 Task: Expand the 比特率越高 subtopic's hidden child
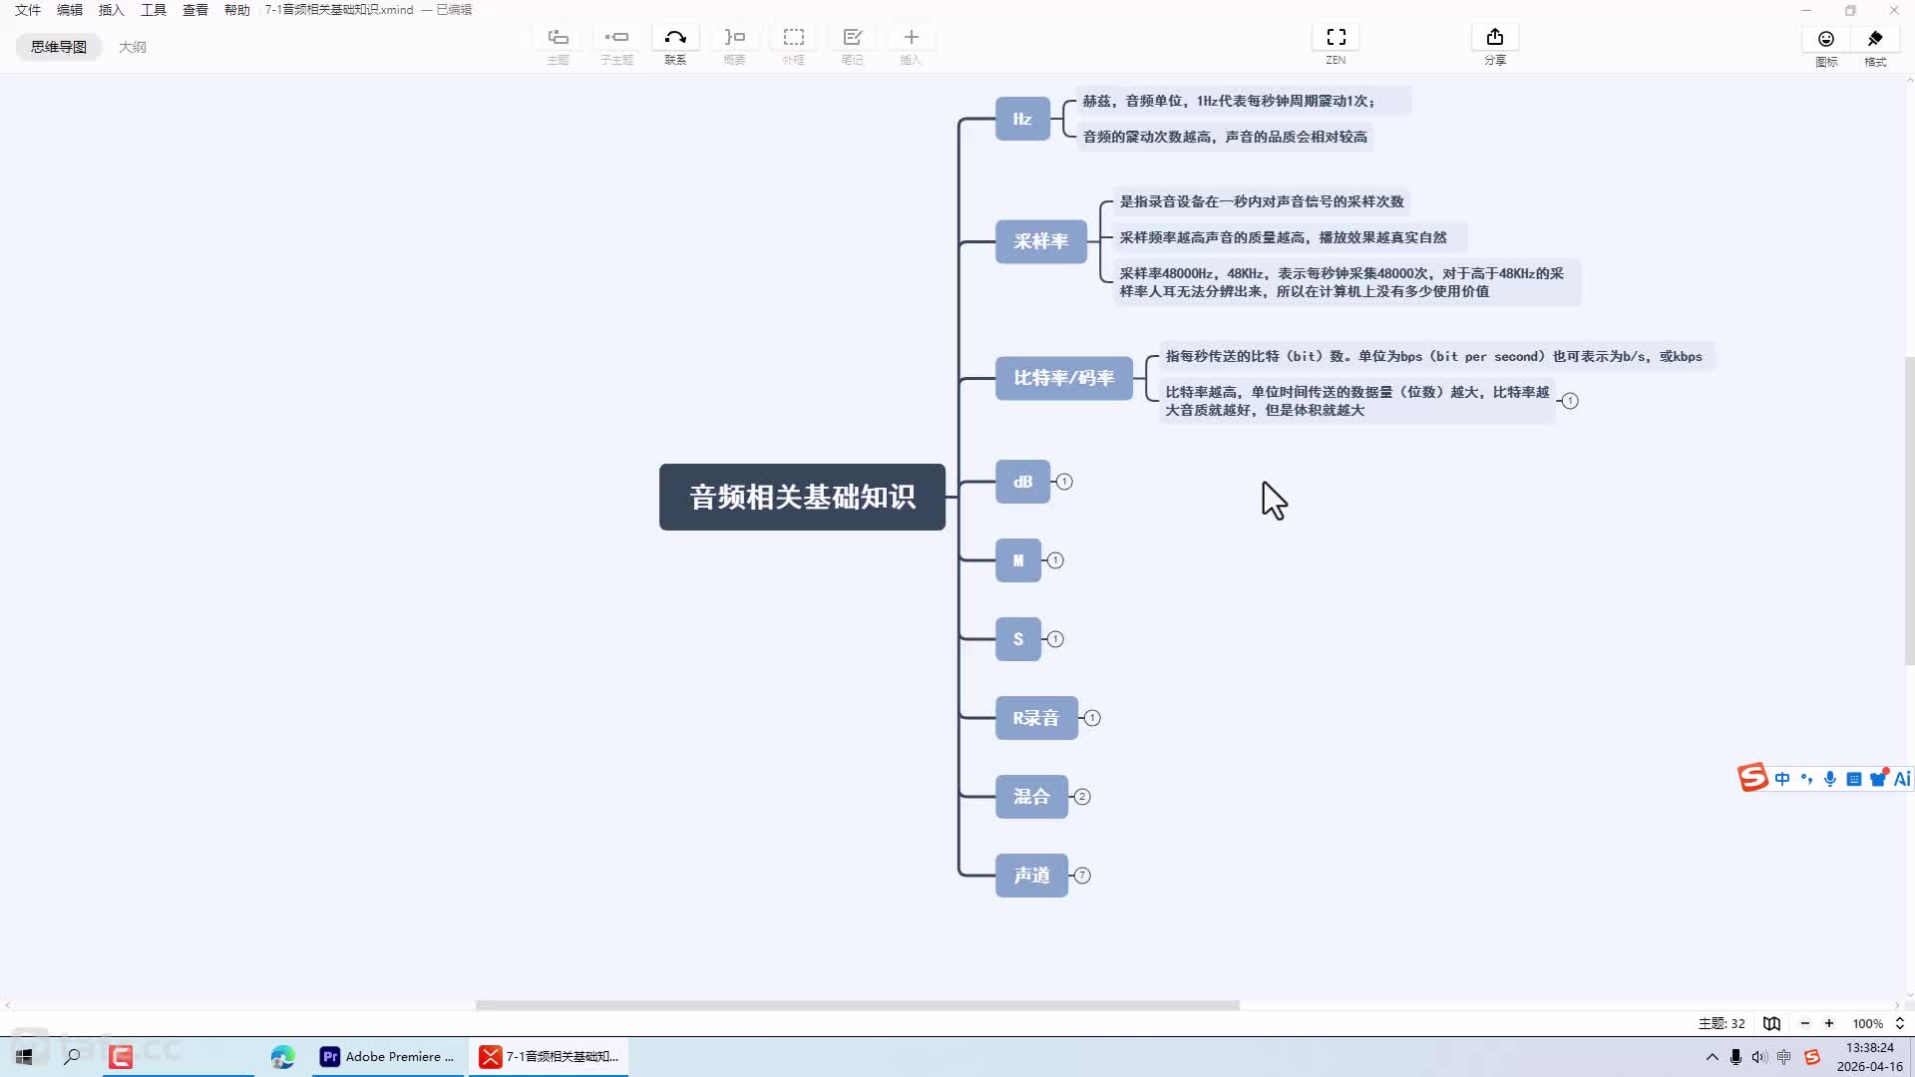click(1570, 401)
